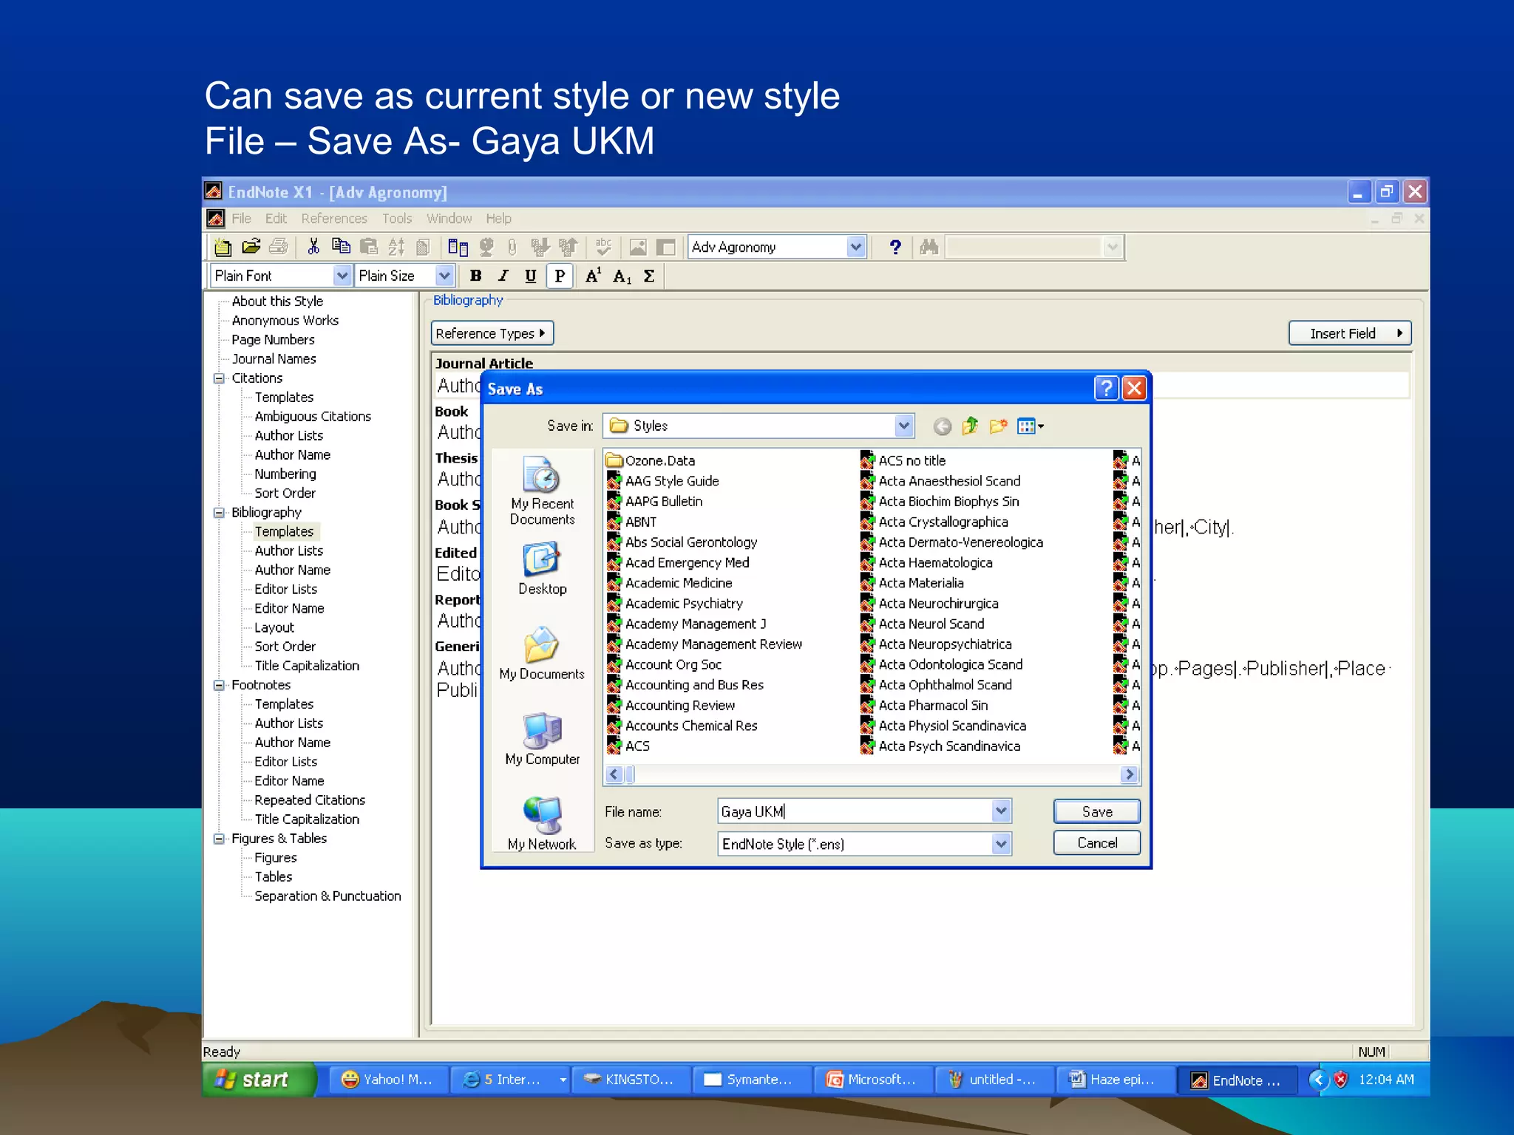The image size is (1514, 1135).
Task: Switch to Haze epi Word taskbar button
Action: [1114, 1080]
